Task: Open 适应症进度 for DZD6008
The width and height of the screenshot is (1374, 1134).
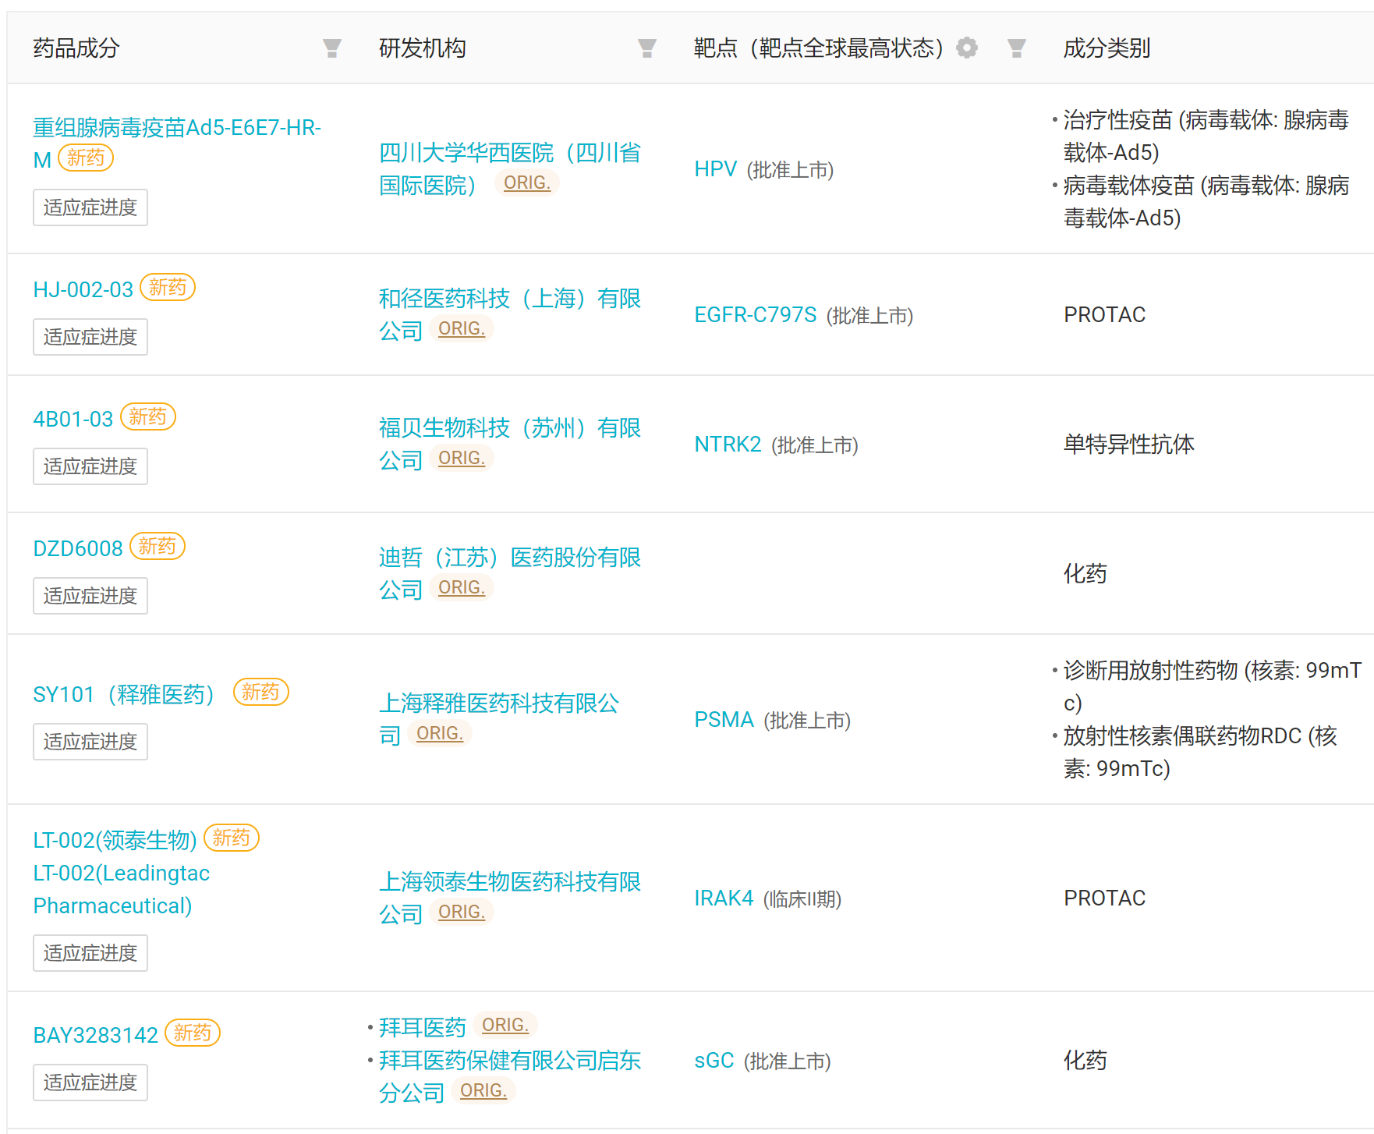Action: [90, 596]
